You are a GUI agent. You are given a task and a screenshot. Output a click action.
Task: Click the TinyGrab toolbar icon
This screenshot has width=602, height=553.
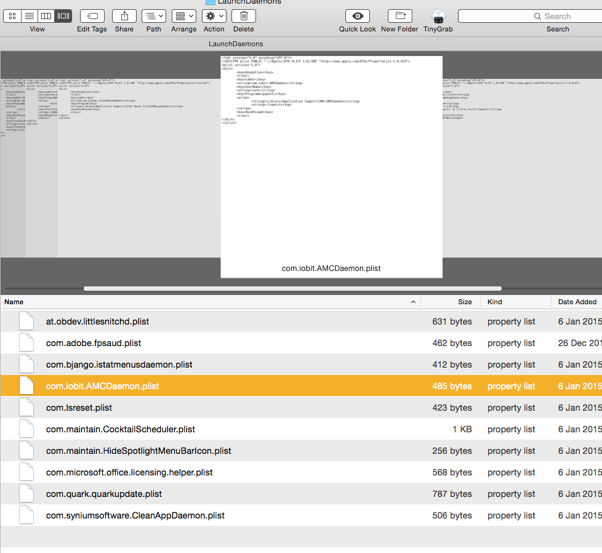pos(438,17)
